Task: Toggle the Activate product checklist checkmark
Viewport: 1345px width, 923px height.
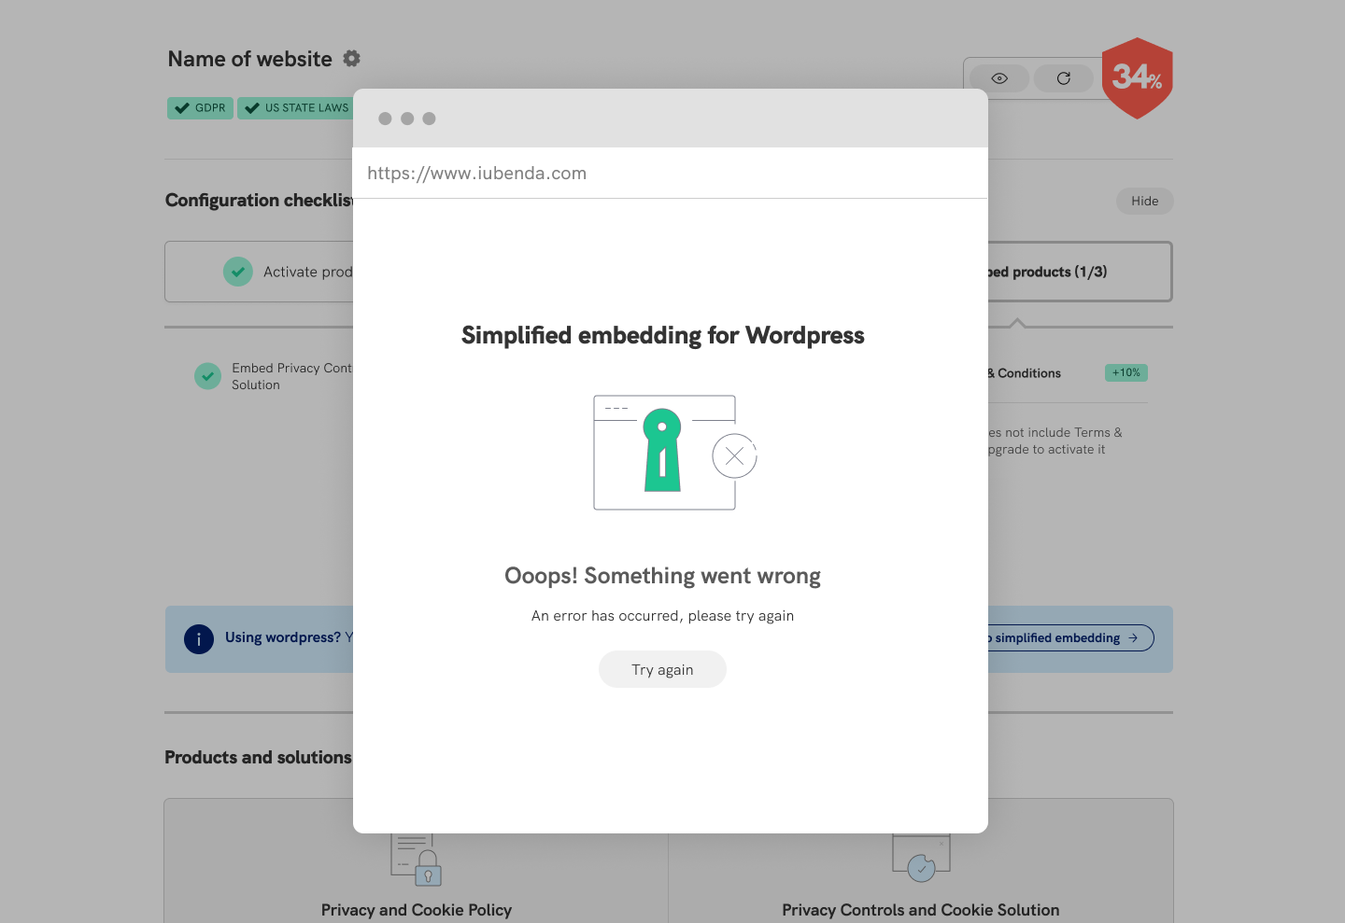Action: (238, 272)
